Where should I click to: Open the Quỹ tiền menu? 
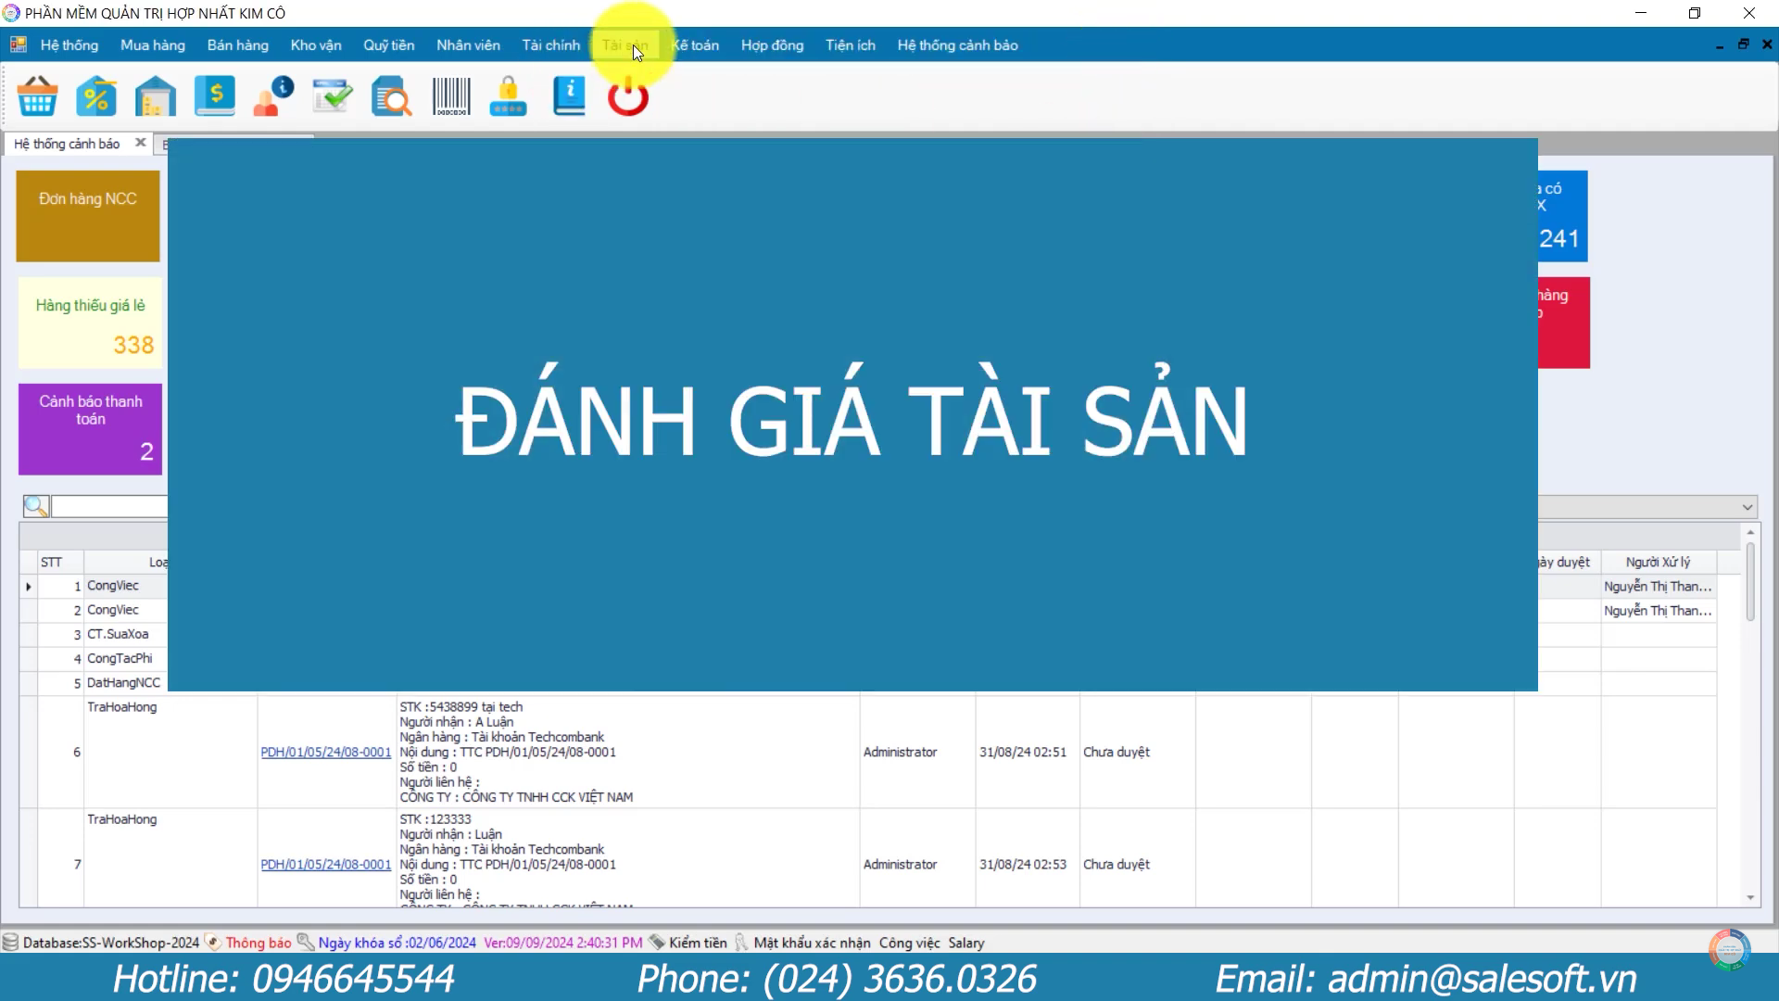click(x=389, y=44)
